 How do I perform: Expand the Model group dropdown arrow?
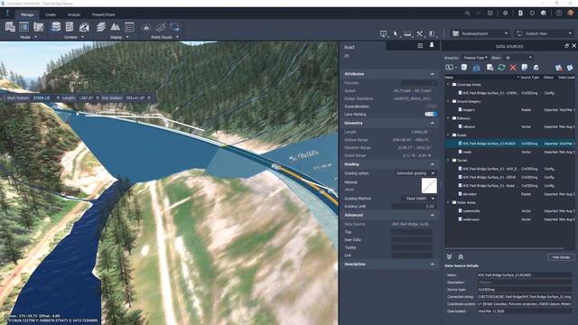click(x=36, y=37)
